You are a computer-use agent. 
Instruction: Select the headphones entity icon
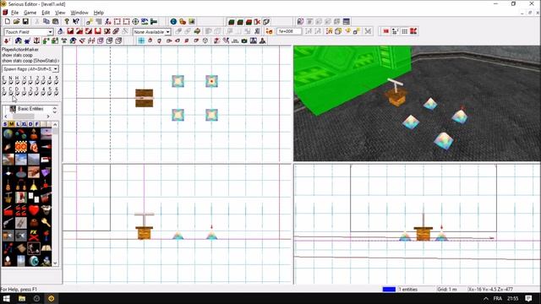click(20, 186)
